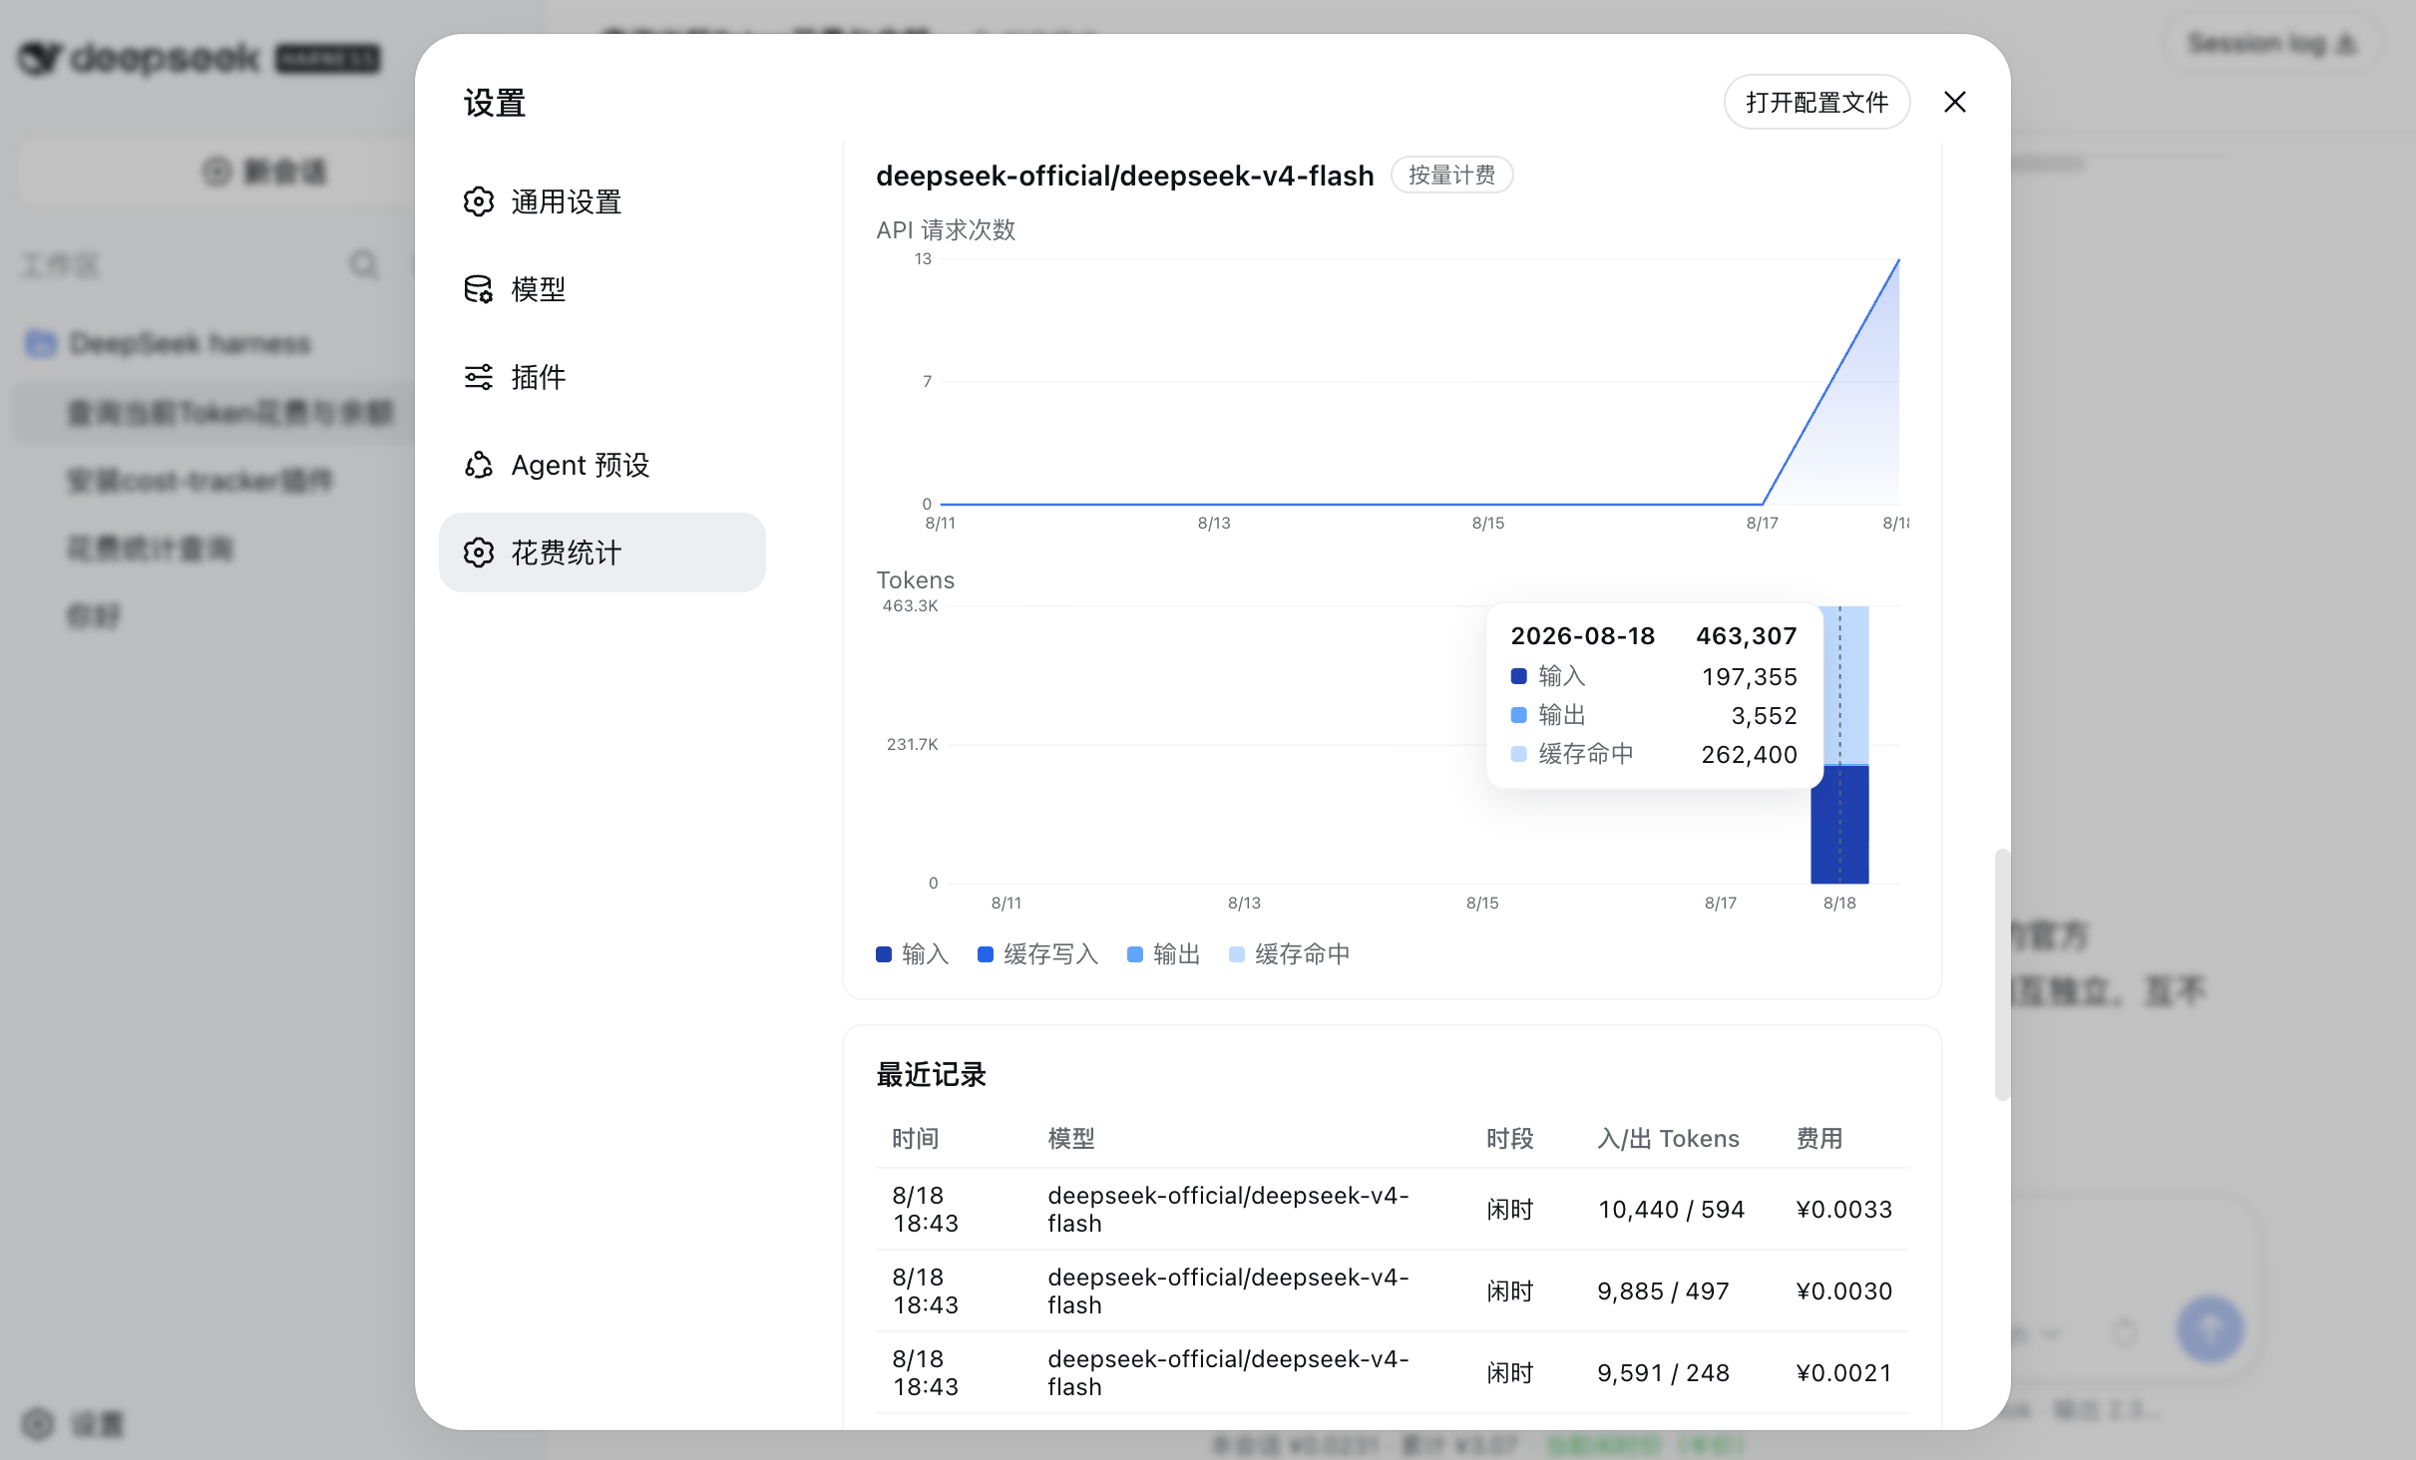Image resolution: width=2416 pixels, height=1460 pixels.
Task: Click the 9,591 / 248 tokens cell
Action: (1663, 1373)
